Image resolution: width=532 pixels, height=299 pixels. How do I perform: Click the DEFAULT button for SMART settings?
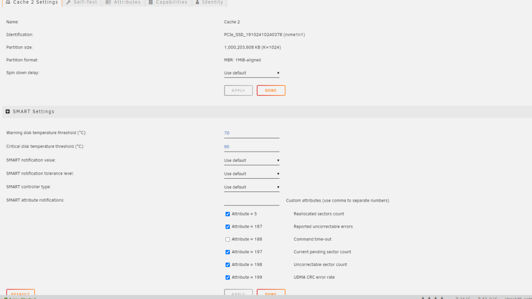click(x=20, y=292)
